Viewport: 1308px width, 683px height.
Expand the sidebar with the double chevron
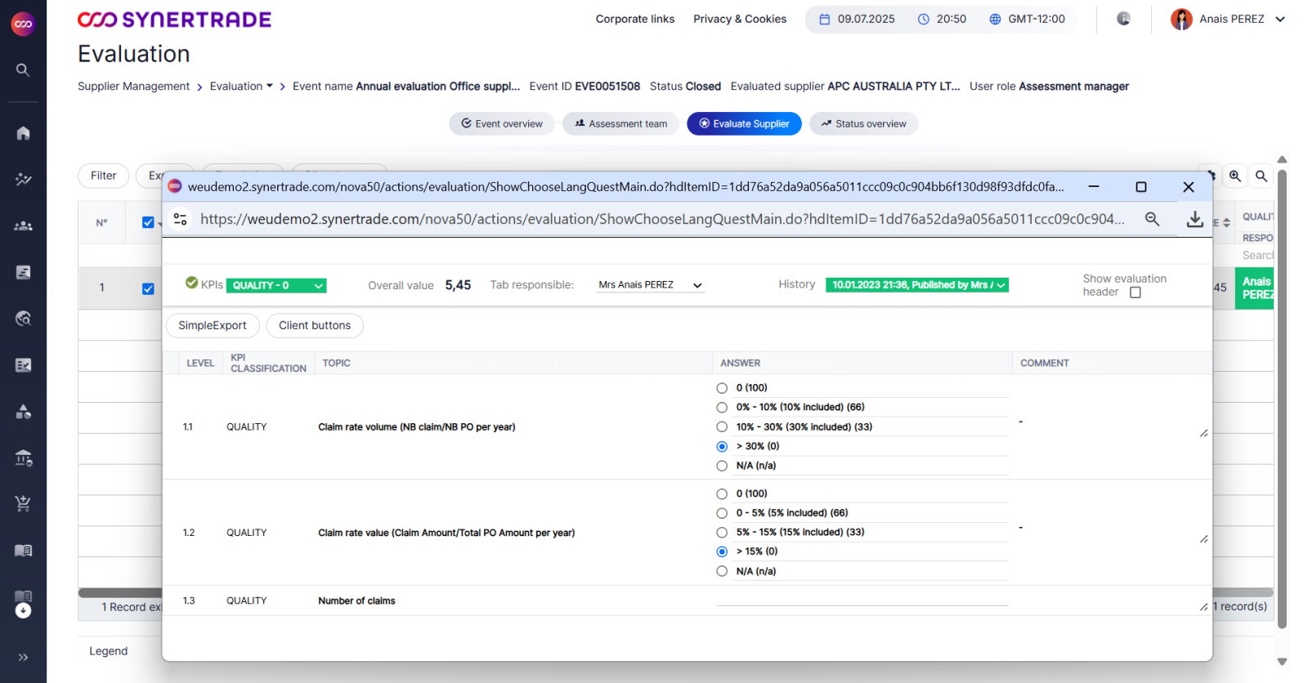click(x=23, y=657)
